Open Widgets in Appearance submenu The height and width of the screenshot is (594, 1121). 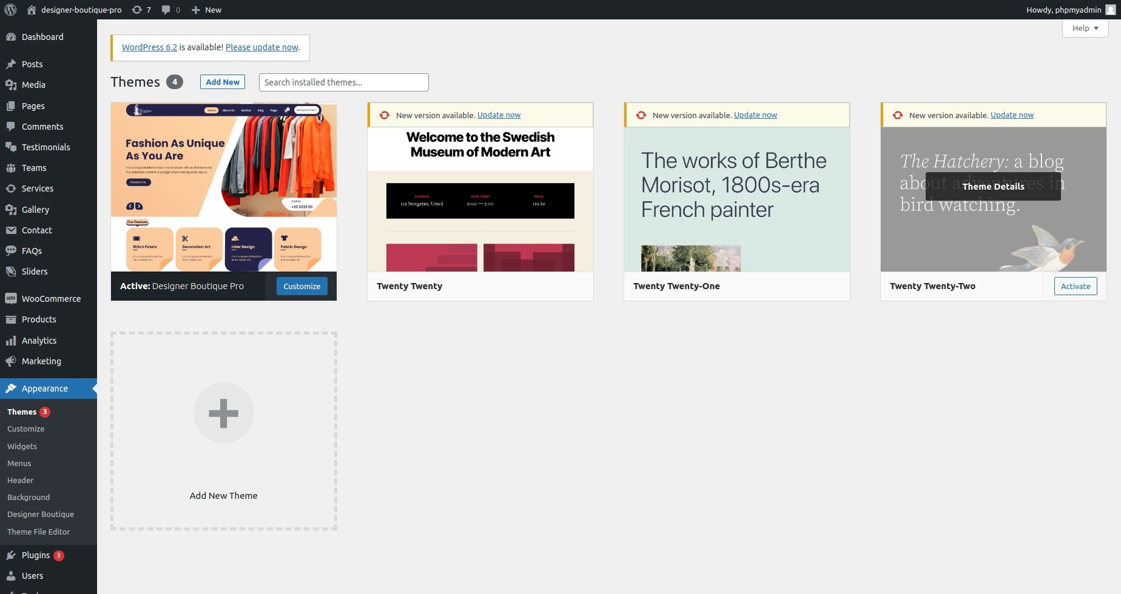click(x=22, y=446)
